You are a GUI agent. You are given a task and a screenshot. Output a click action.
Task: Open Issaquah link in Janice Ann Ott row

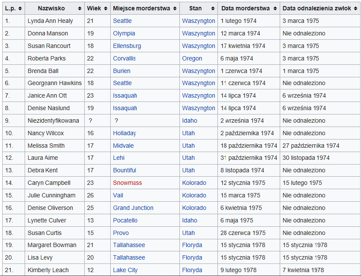tap(125, 96)
